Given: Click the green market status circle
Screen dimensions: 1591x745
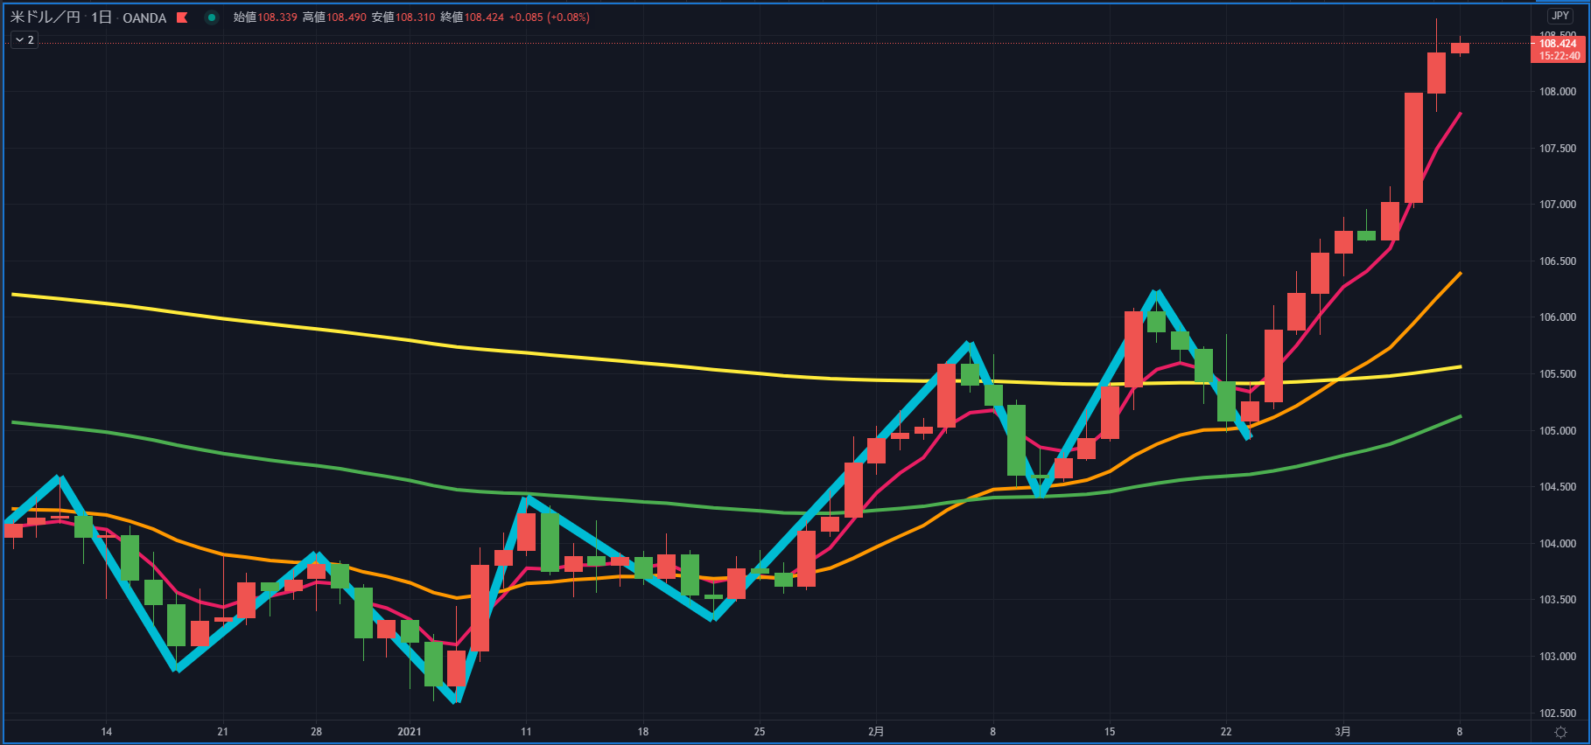Looking at the screenshot, I should [212, 17].
